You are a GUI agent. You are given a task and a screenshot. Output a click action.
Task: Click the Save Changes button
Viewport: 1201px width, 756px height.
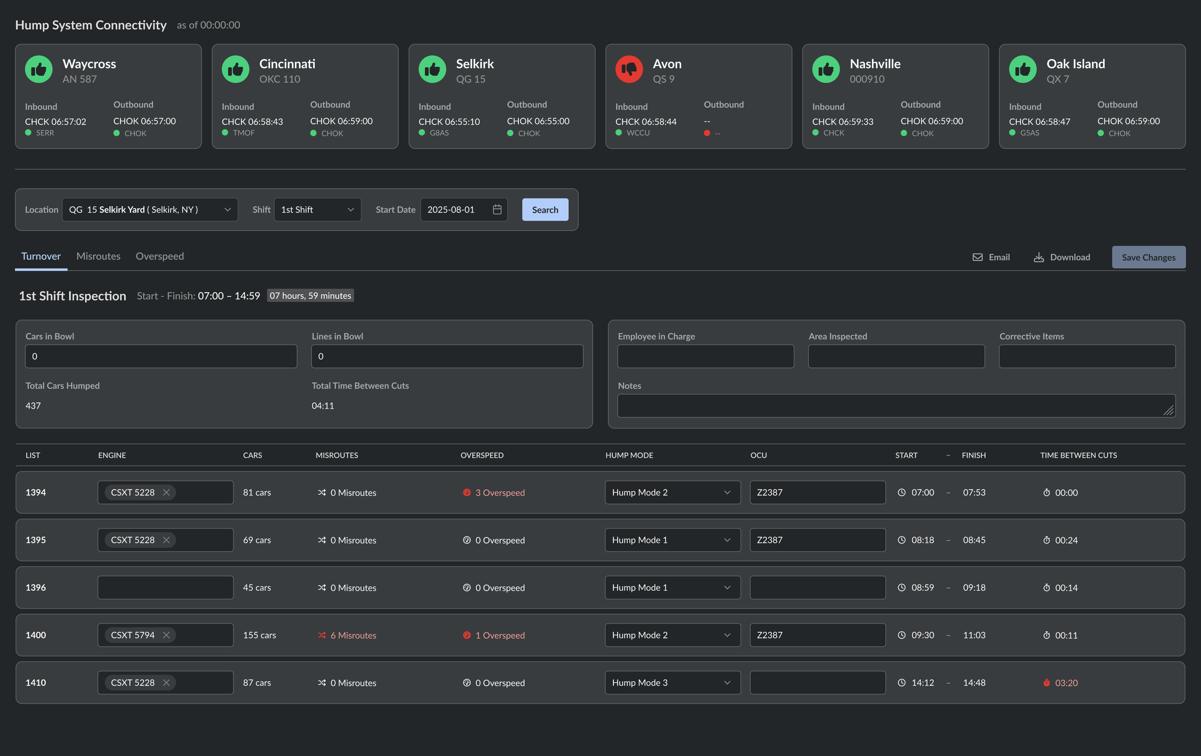tap(1148, 257)
